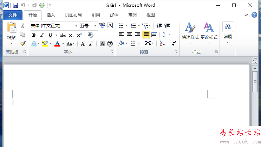Select the 开始 (Home) tab
Viewport: 261px width, 147px height.
pos(33,15)
